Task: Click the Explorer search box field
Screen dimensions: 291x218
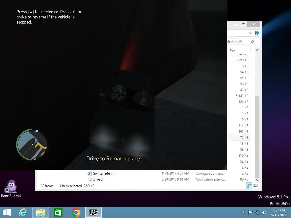Action: tap(242, 42)
